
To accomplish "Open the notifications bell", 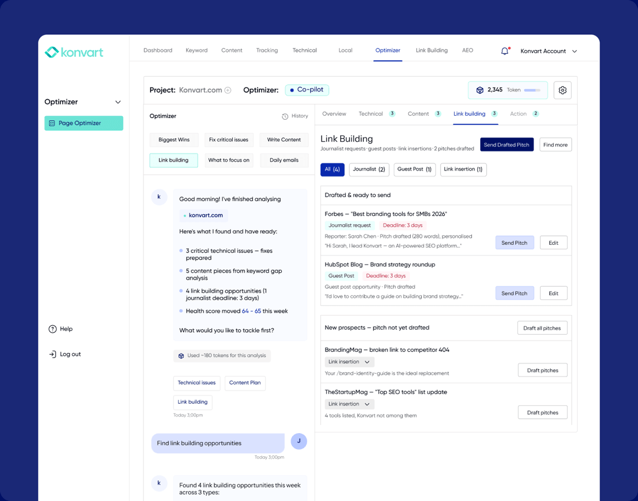I will click(x=504, y=51).
